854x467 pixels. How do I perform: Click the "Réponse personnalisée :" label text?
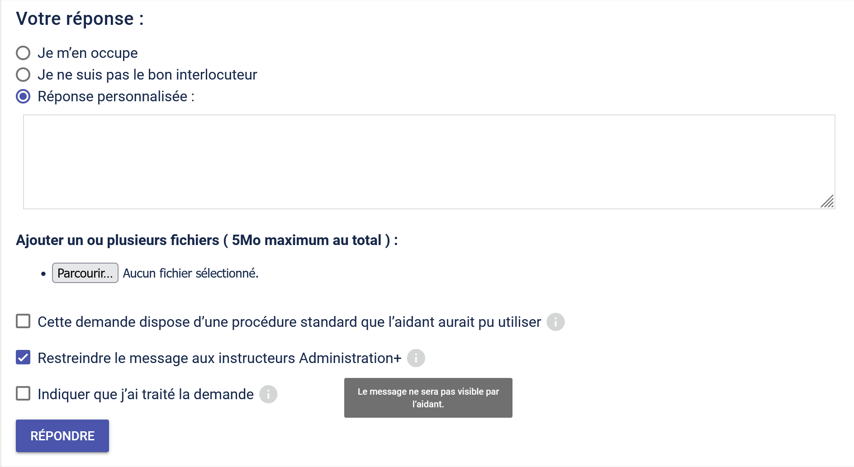coord(116,96)
